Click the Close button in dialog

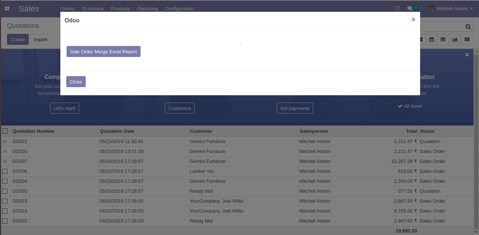(76, 82)
